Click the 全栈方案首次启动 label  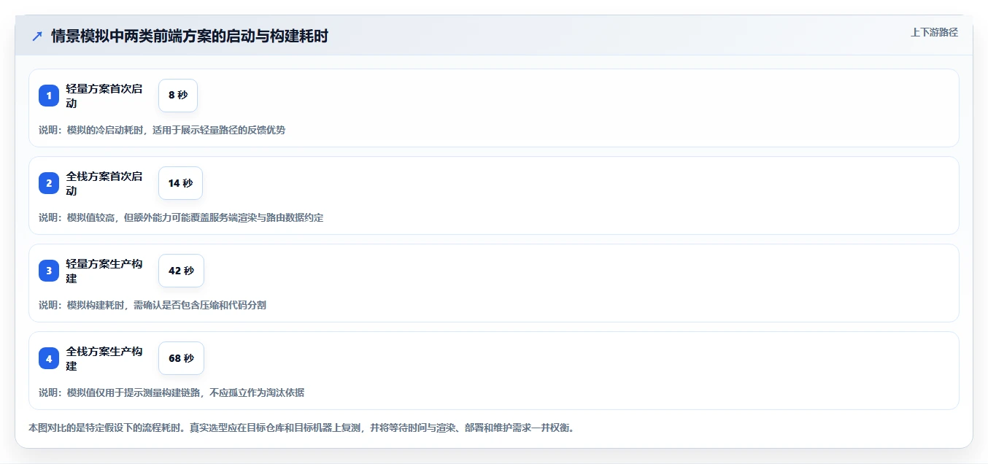(104, 183)
